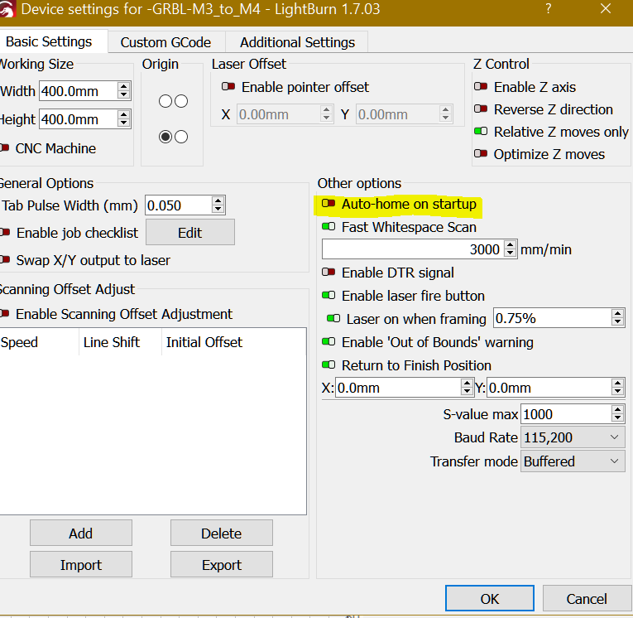Image resolution: width=633 pixels, height=618 pixels.
Task: Select bottom-right origin radio button
Action: (181, 137)
